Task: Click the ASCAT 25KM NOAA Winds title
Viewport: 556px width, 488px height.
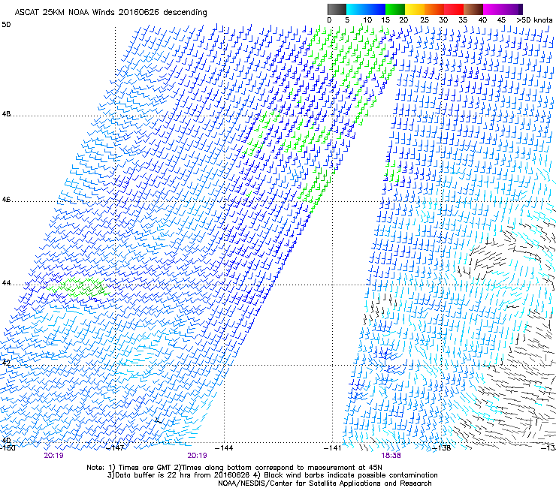Action: (110, 12)
